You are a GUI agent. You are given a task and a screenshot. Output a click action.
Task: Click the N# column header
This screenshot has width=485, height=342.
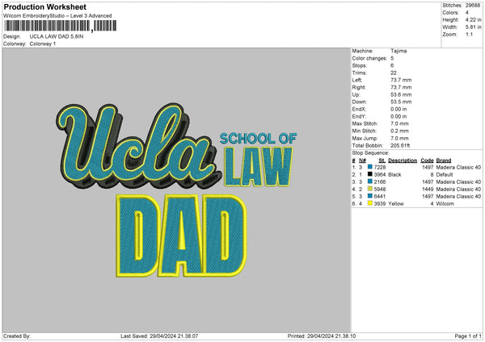pyautogui.click(x=362, y=161)
